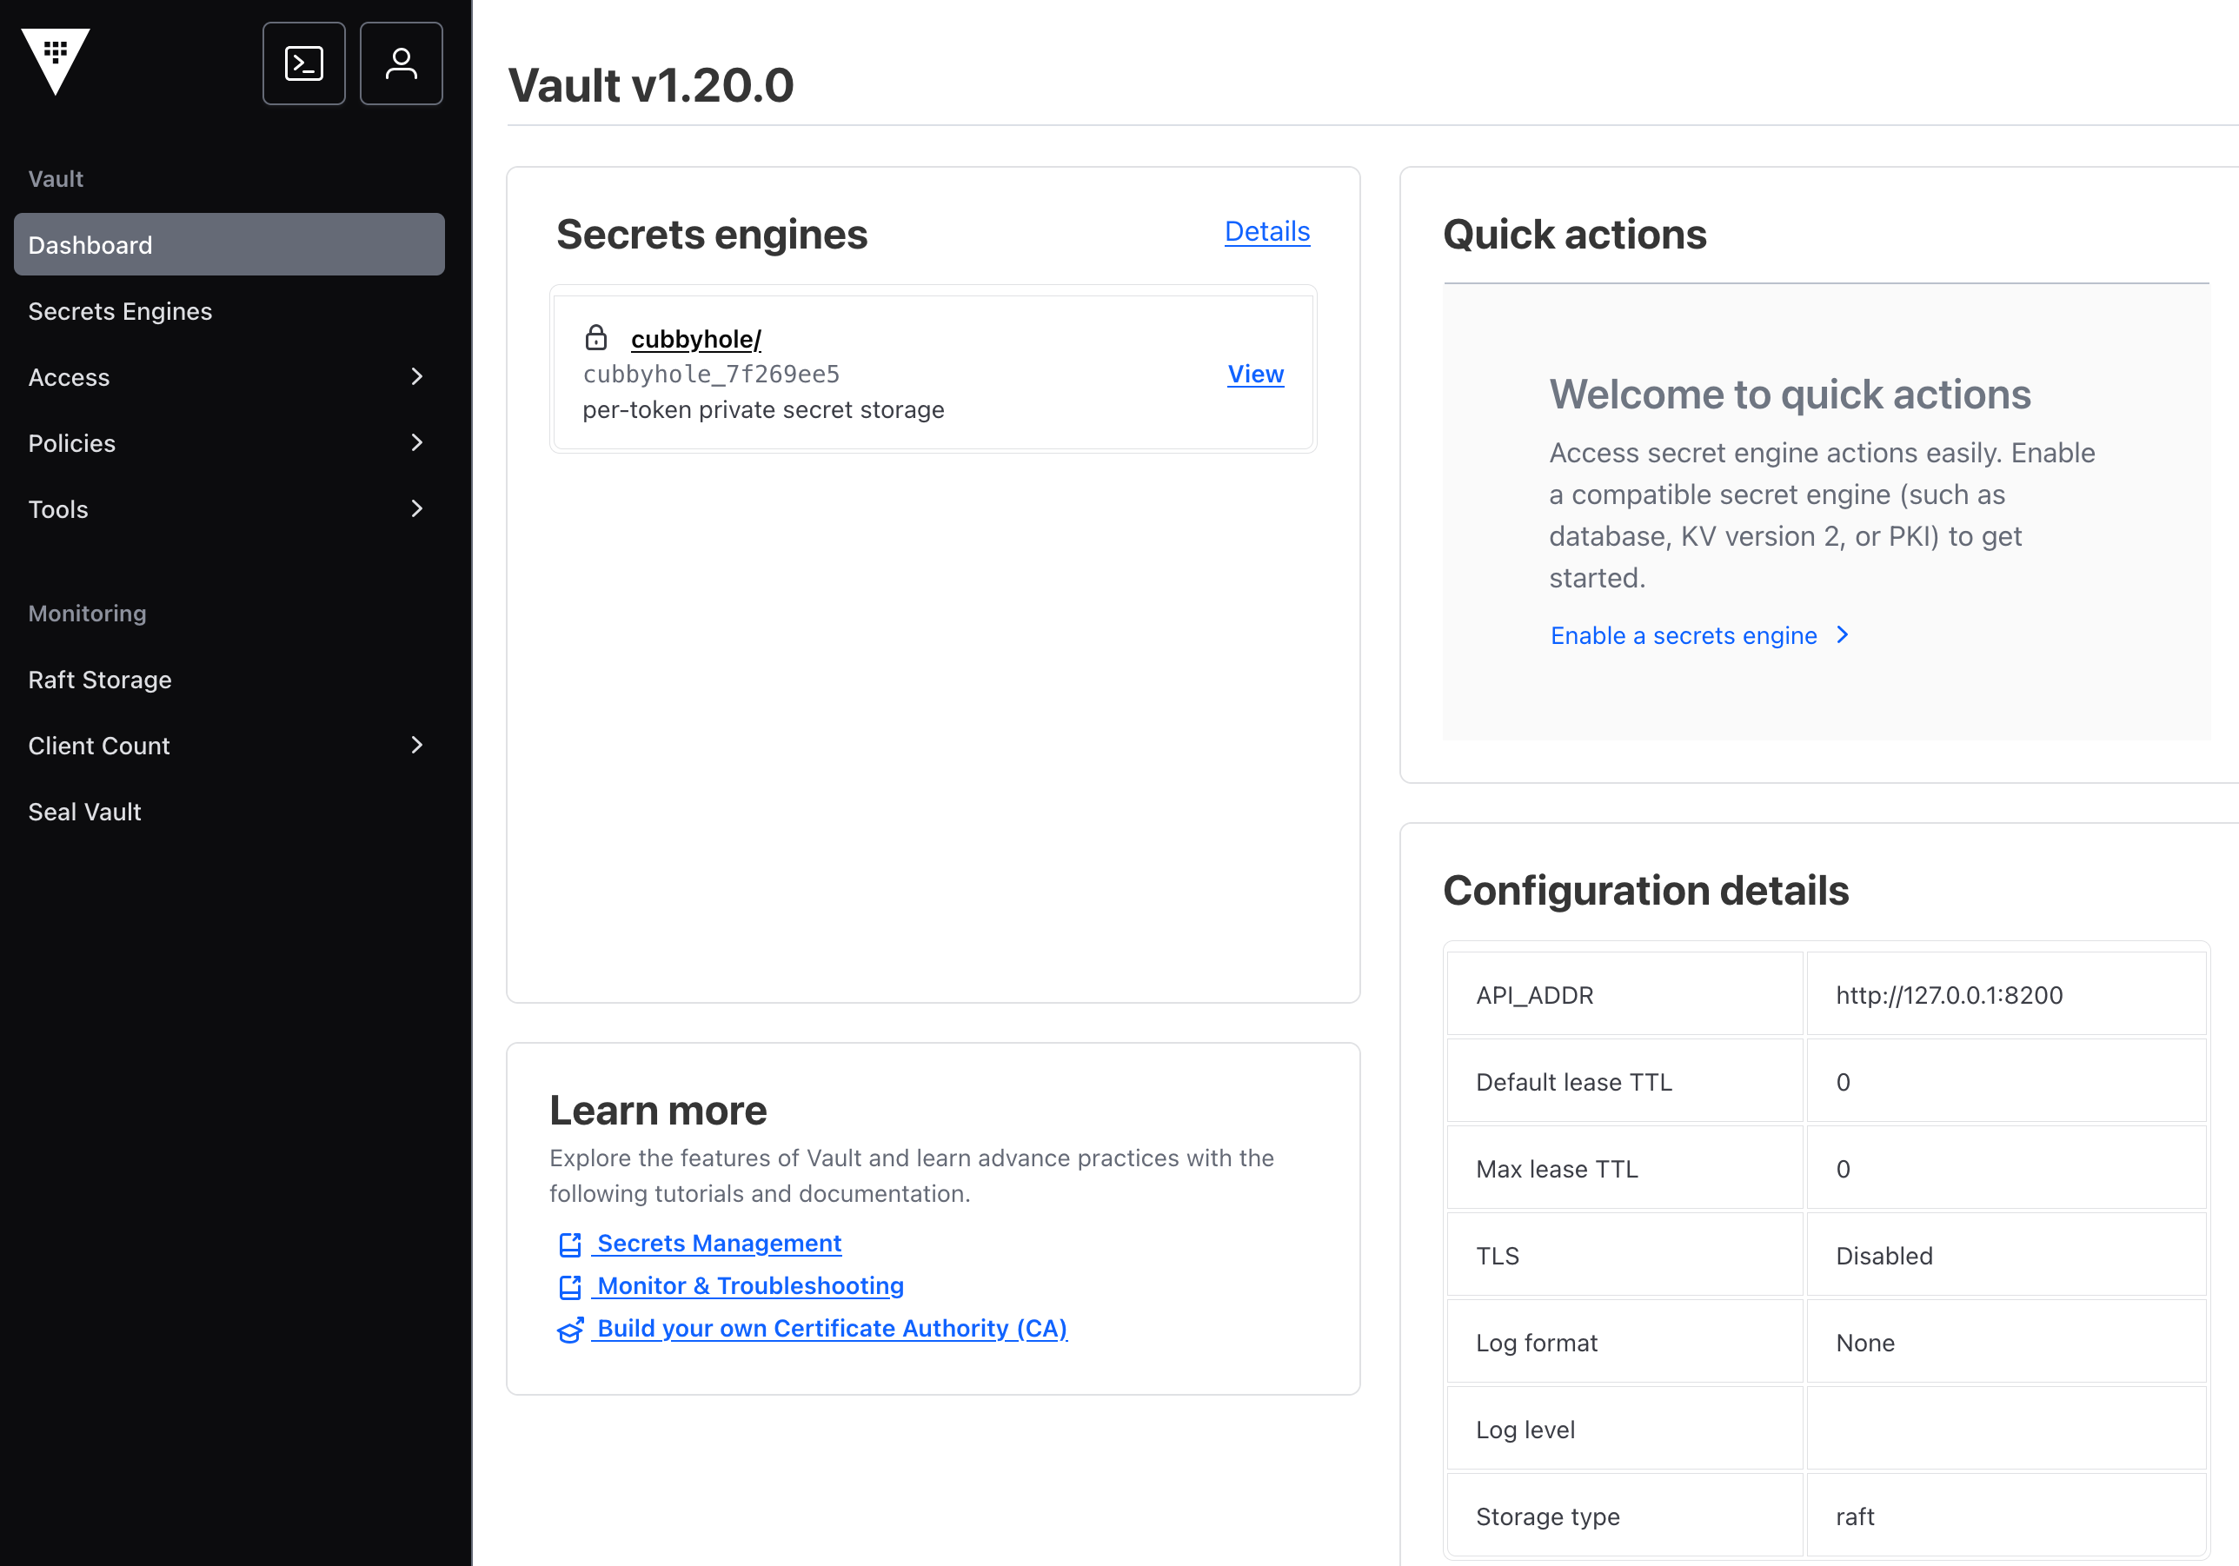Select Seal Vault in sidebar

point(85,813)
